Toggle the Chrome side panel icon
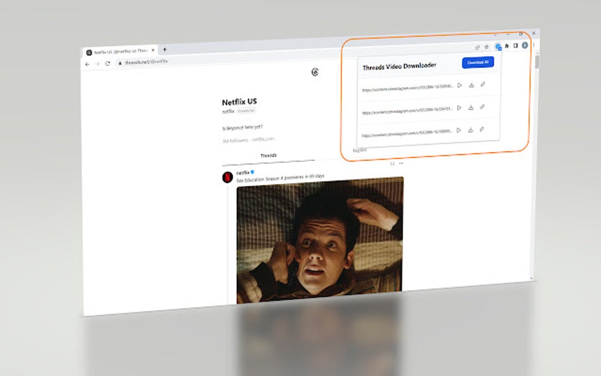Viewport: 601px width, 376px height. tap(516, 45)
